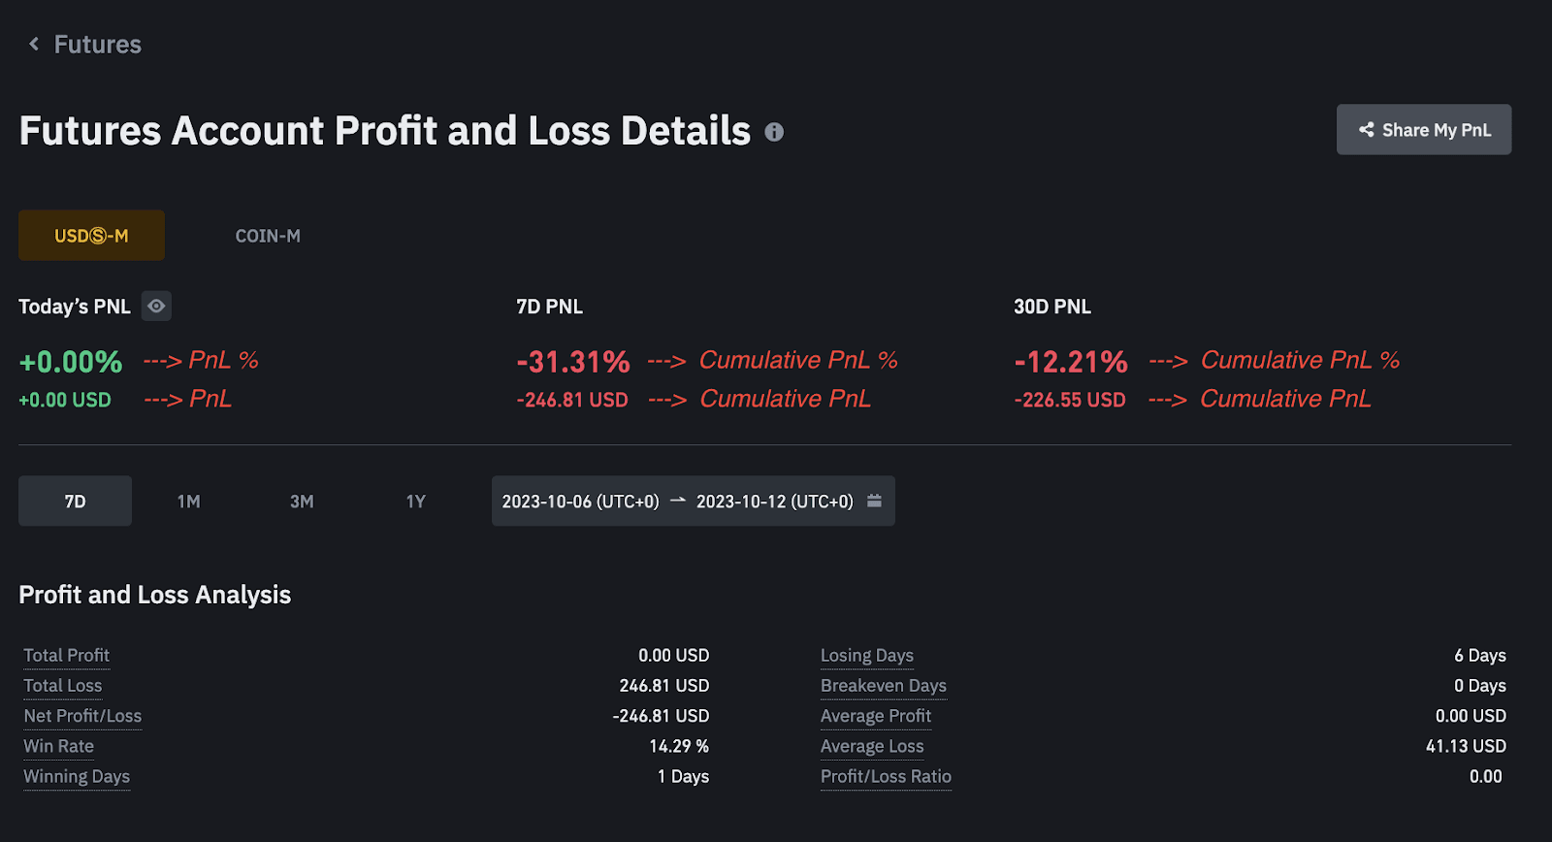Click the Breakeven Days label

tap(883, 686)
